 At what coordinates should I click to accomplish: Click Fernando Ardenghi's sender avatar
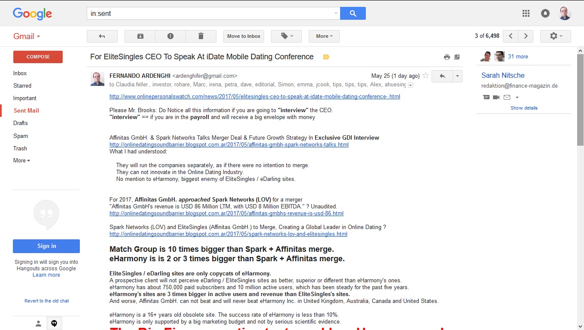(97, 79)
